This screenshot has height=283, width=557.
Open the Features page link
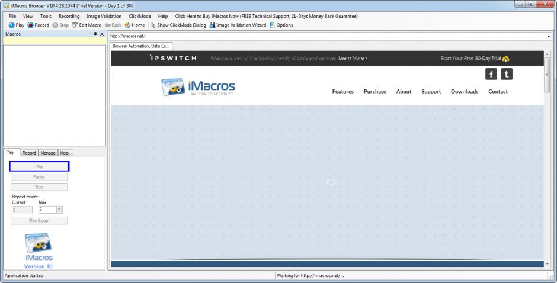point(343,92)
